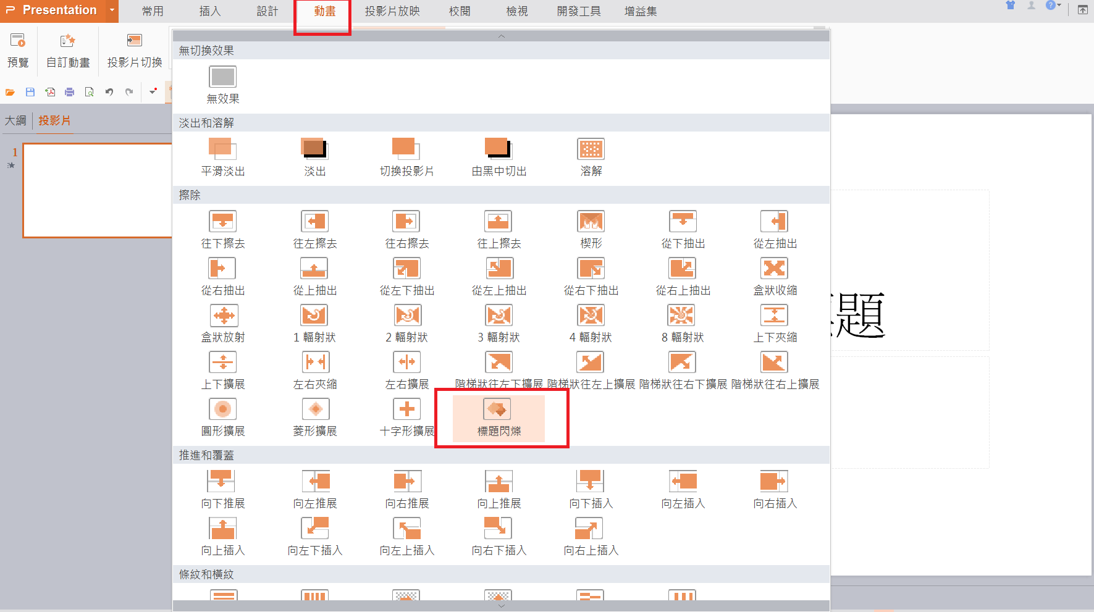Choose the 從右上抽出 transition
Image resolution: width=1094 pixels, height=612 pixels.
pyautogui.click(x=683, y=277)
